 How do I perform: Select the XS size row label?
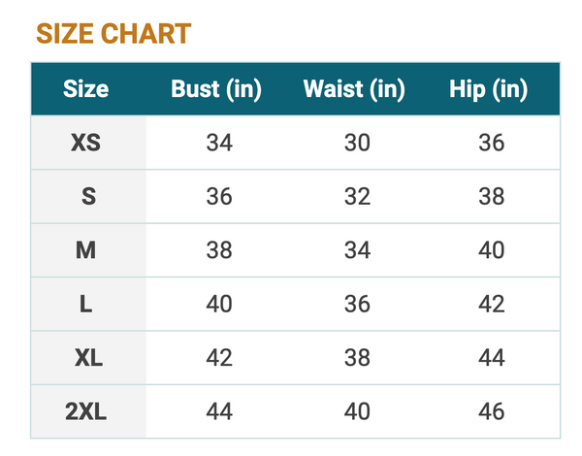pyautogui.click(x=86, y=144)
